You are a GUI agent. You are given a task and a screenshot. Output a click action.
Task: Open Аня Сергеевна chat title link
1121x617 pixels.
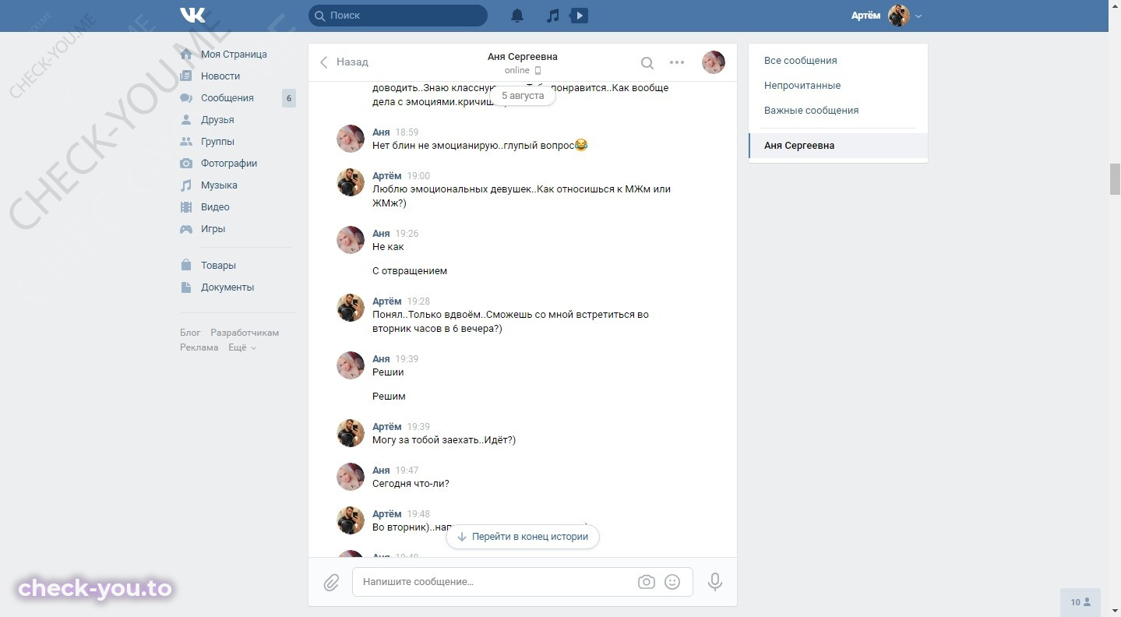[x=523, y=57]
